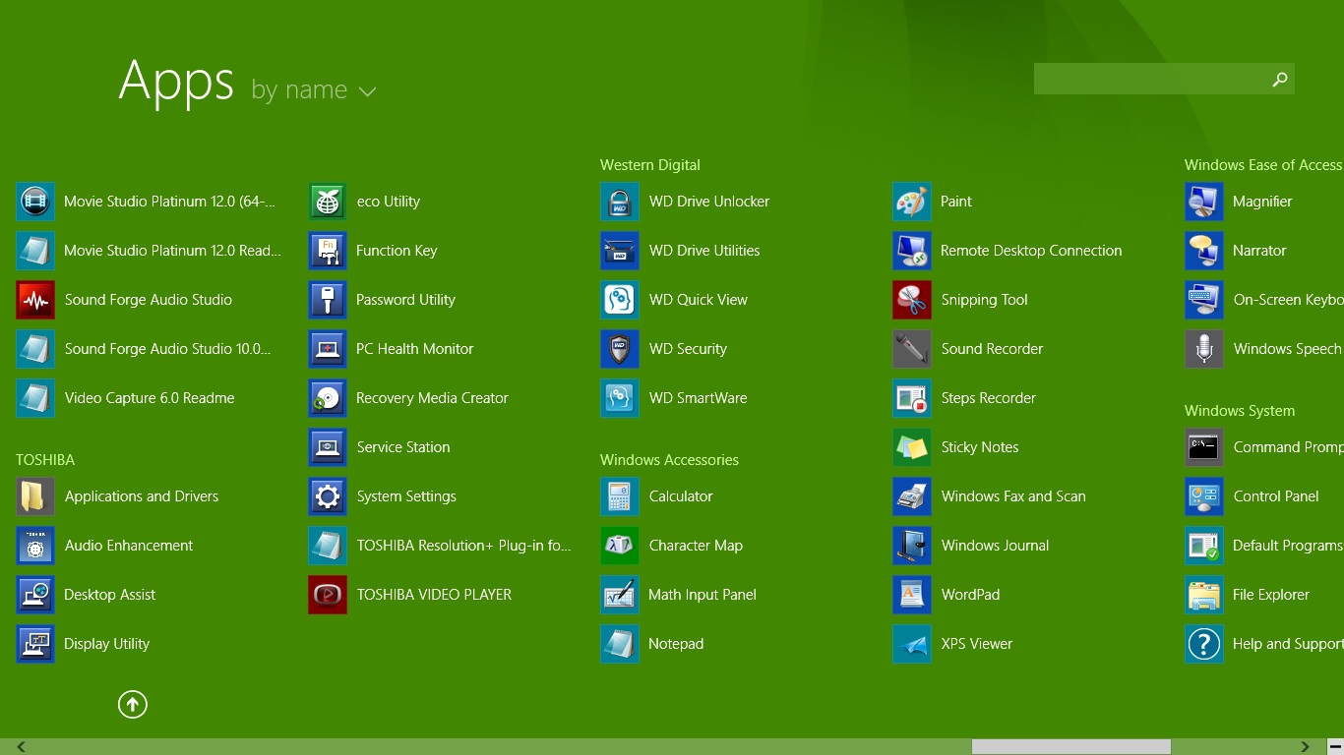This screenshot has width=1344, height=755.
Task: Launch the WD Drive Utilities icon
Action: coord(620,251)
